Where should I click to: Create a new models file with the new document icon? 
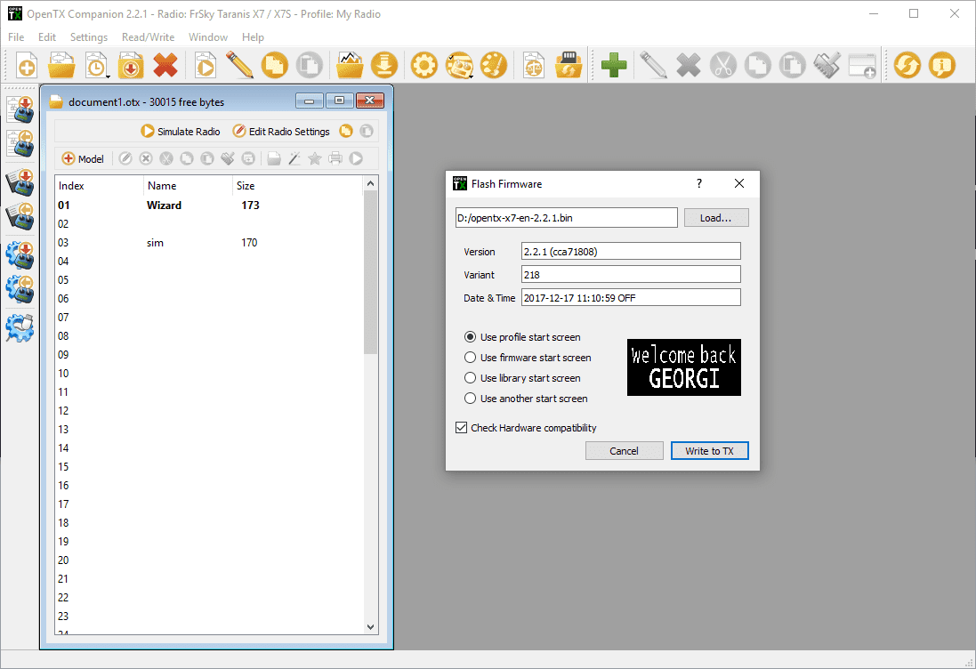[26, 65]
